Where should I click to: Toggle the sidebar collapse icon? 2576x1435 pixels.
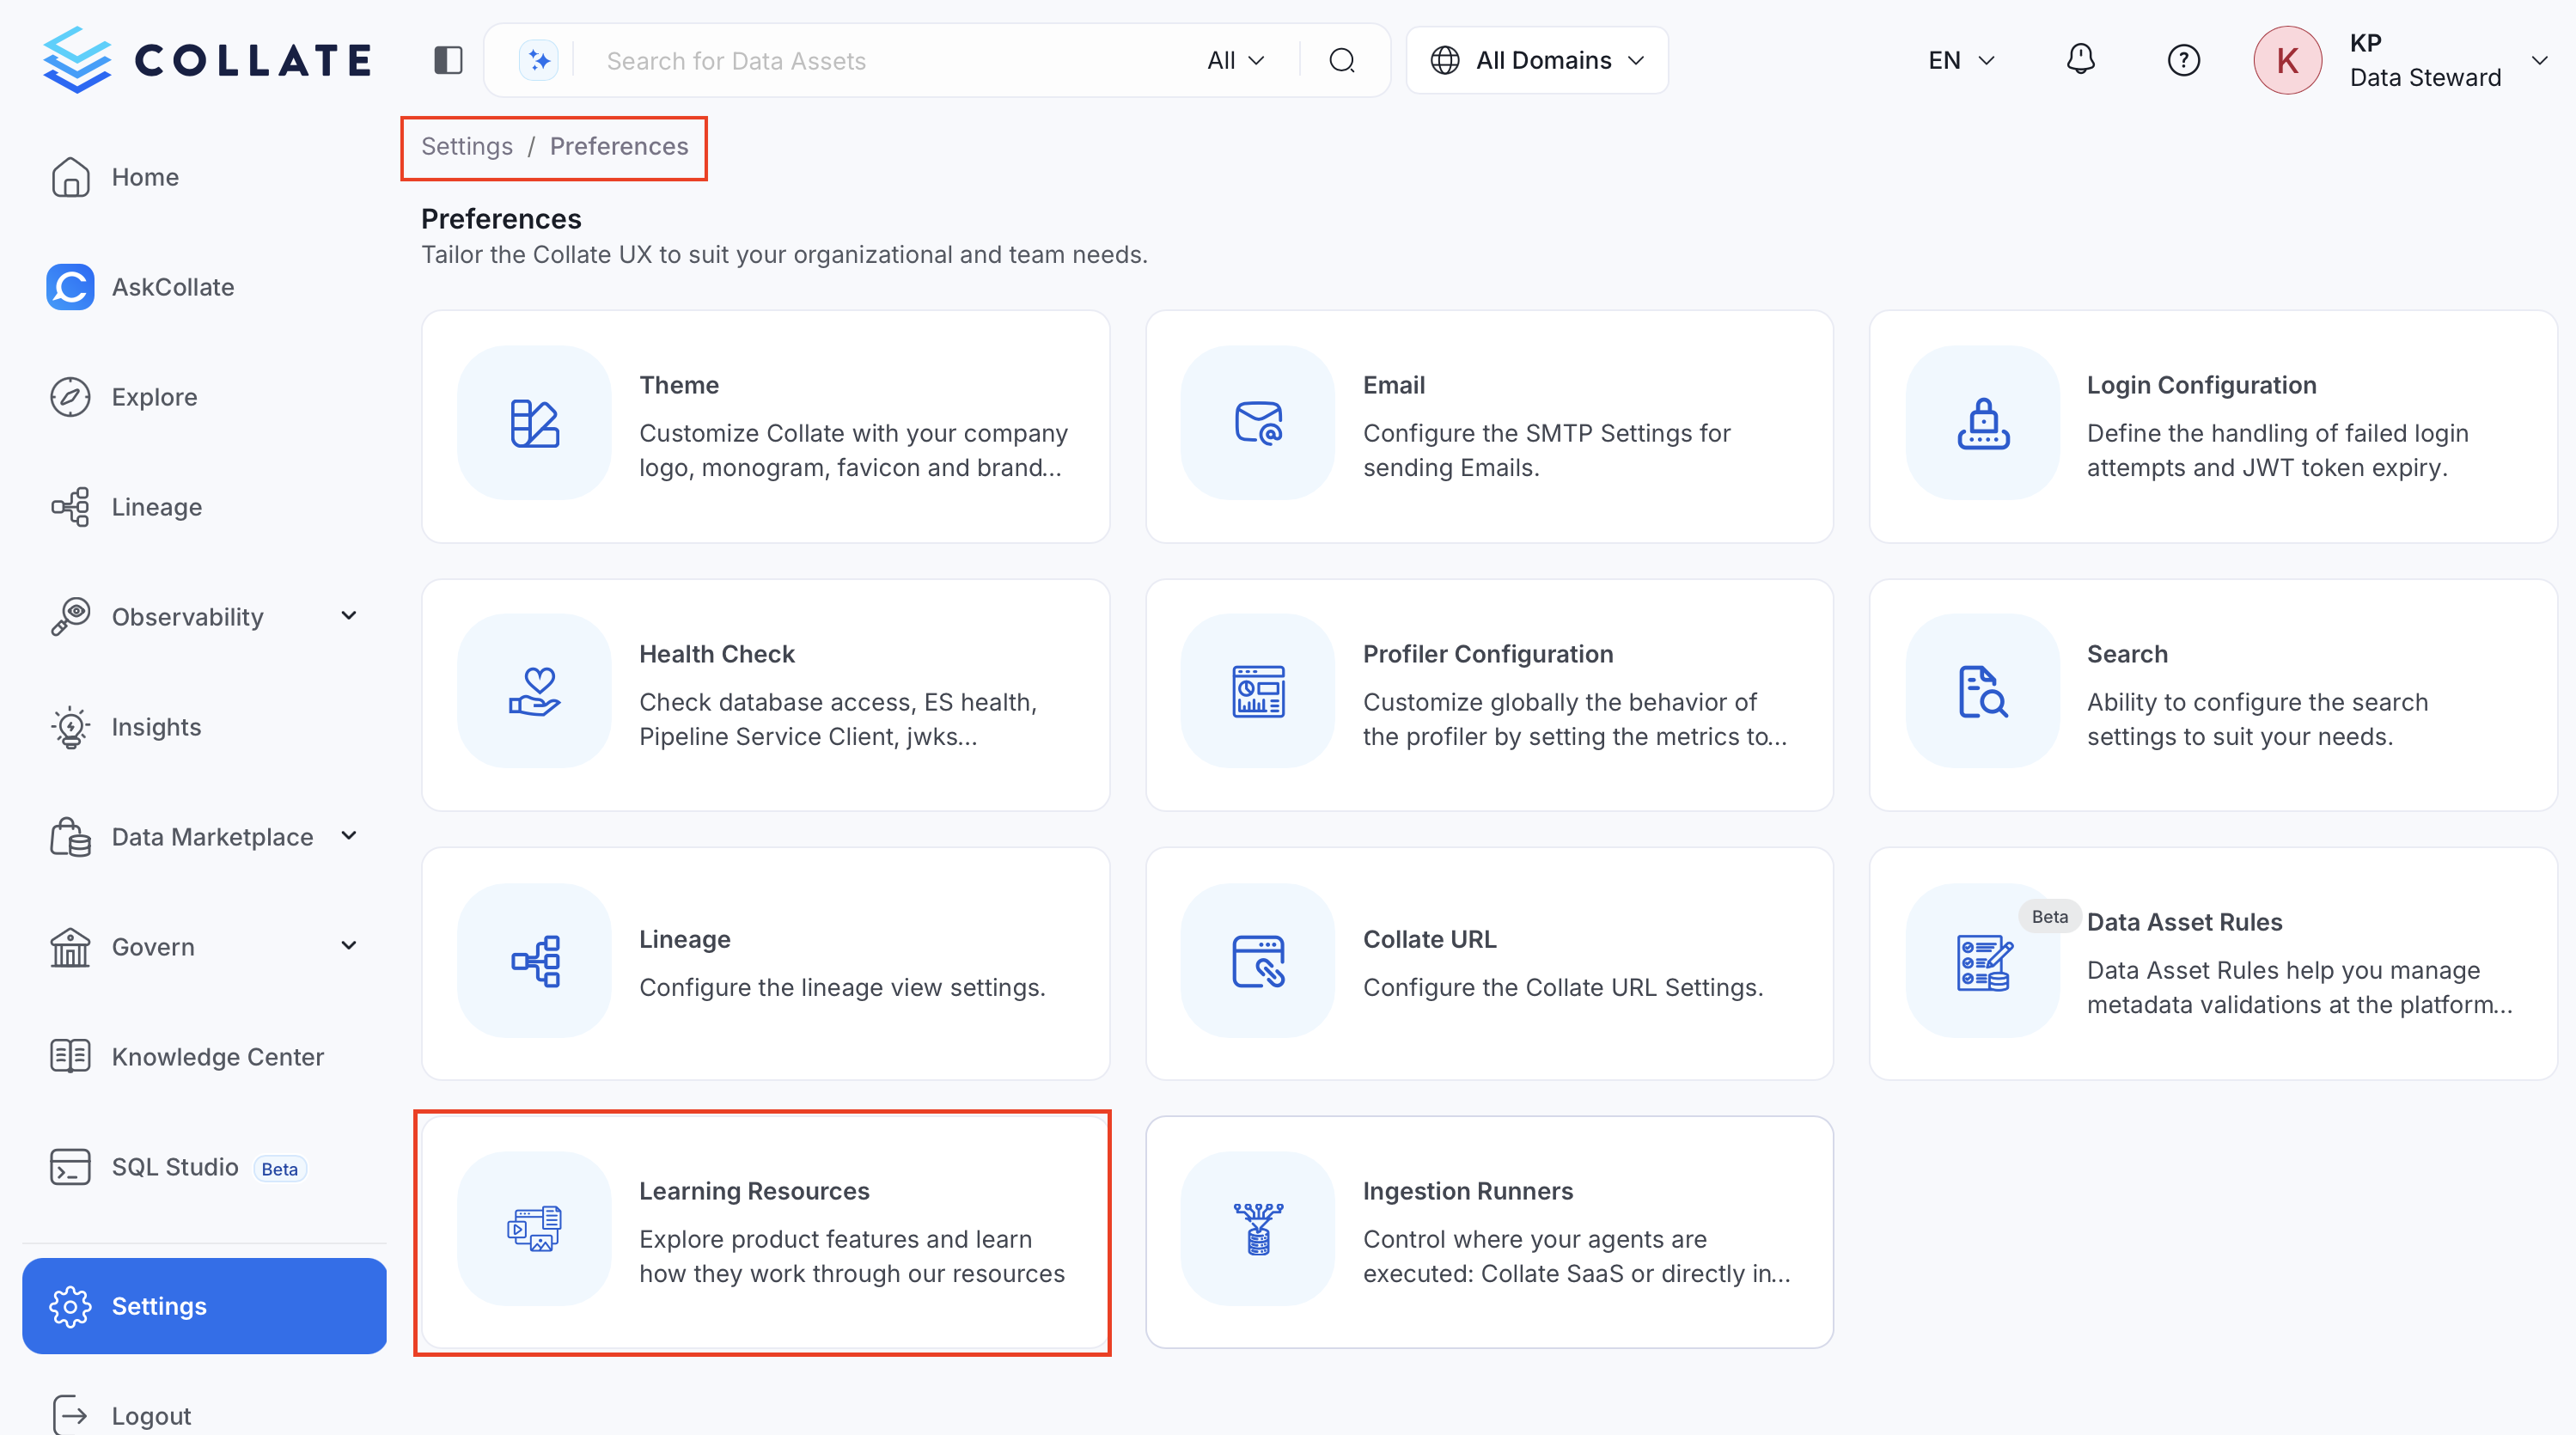click(x=448, y=60)
